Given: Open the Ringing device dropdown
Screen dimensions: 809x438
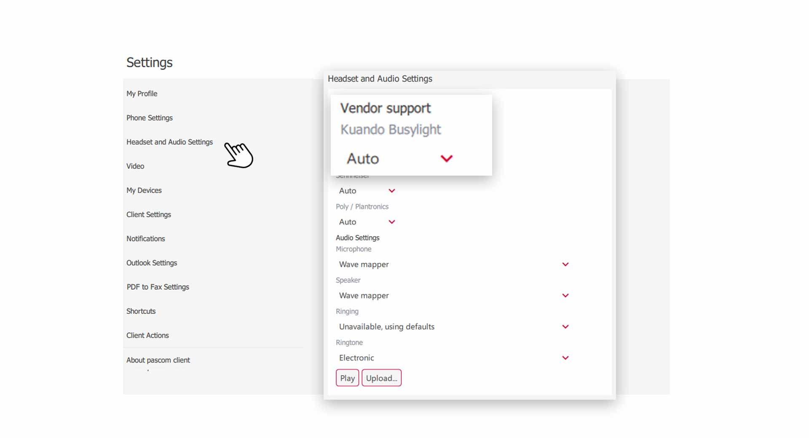Looking at the screenshot, I should click(x=453, y=327).
